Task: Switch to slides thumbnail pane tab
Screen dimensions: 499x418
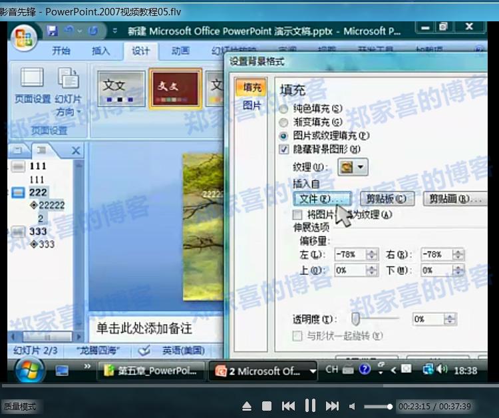Action: pyautogui.click(x=18, y=150)
